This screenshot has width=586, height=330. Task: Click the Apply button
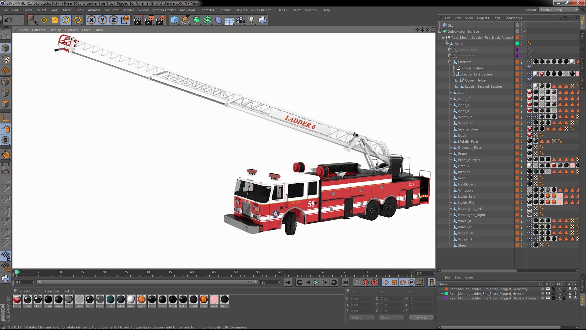coord(421,318)
